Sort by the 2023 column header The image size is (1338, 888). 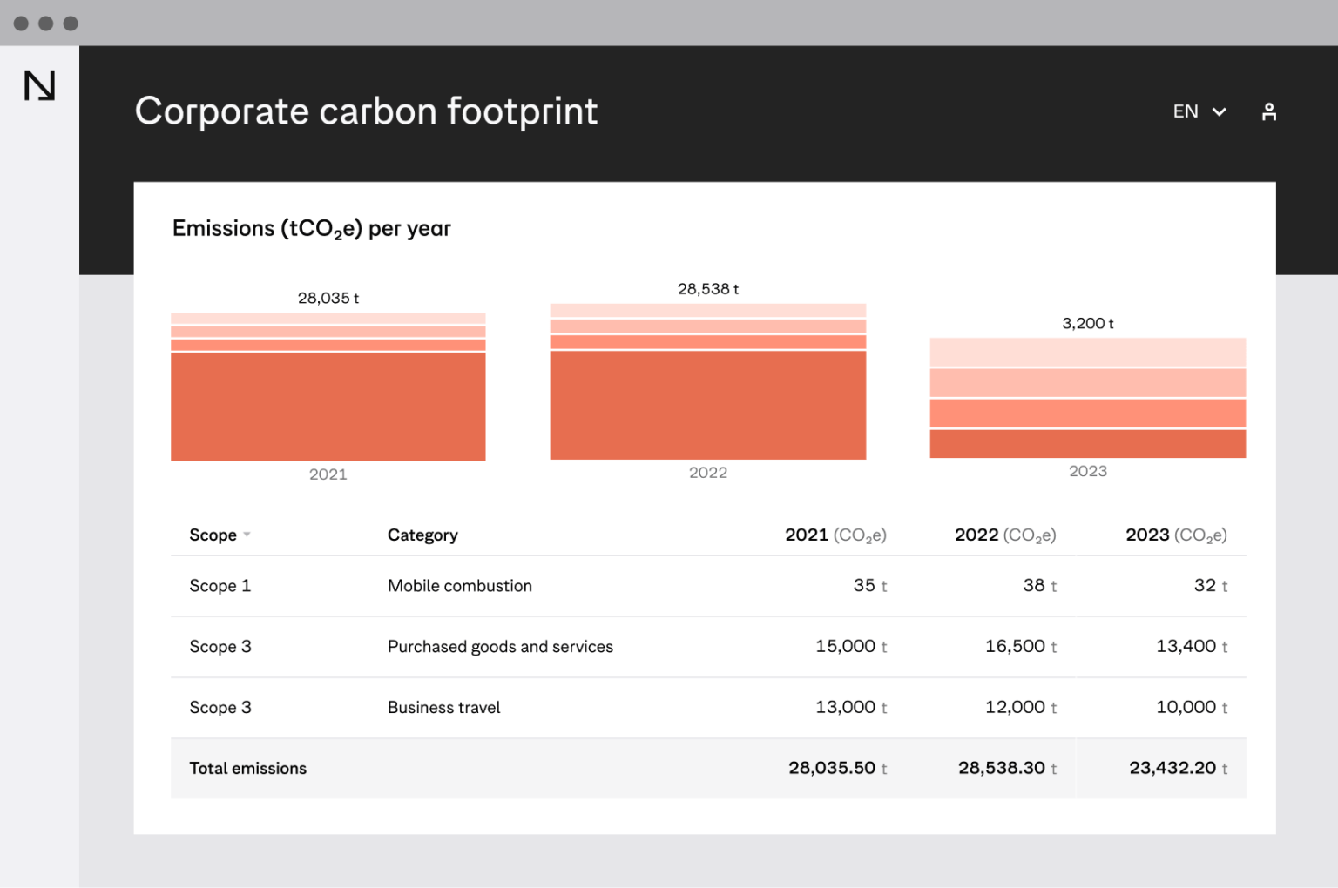coord(1176,535)
